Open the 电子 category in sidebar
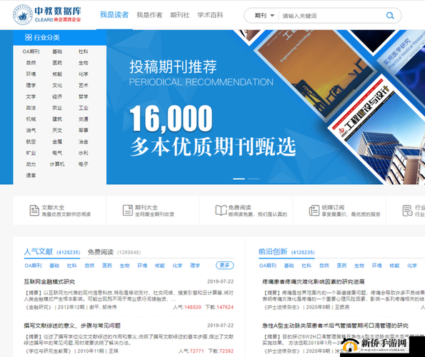The image size is (425, 357). pyautogui.click(x=83, y=164)
